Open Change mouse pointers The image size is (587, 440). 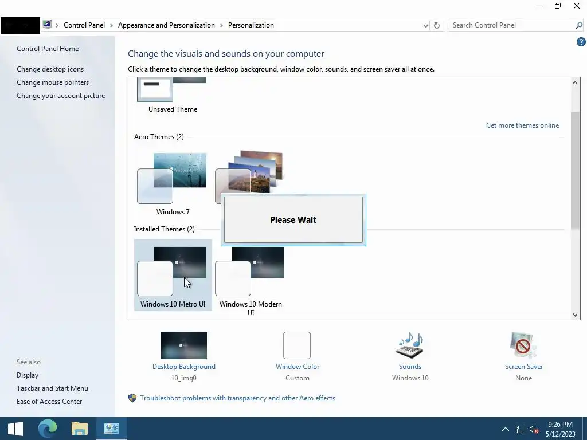tap(53, 82)
